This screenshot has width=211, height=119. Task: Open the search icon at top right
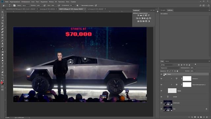[200, 6]
